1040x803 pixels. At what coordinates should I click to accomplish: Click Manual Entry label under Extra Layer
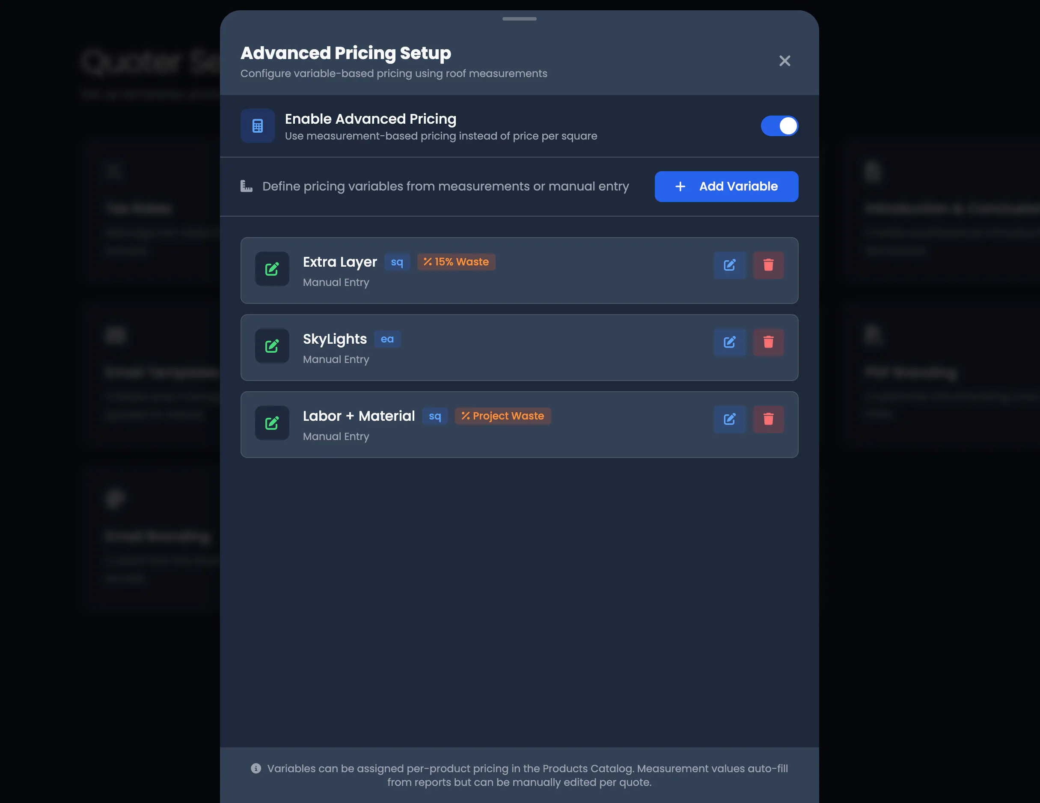(336, 283)
